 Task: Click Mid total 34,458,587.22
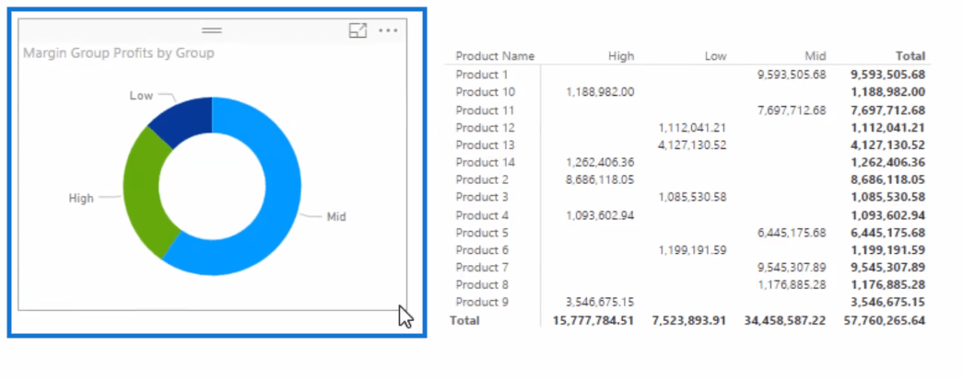pos(785,320)
